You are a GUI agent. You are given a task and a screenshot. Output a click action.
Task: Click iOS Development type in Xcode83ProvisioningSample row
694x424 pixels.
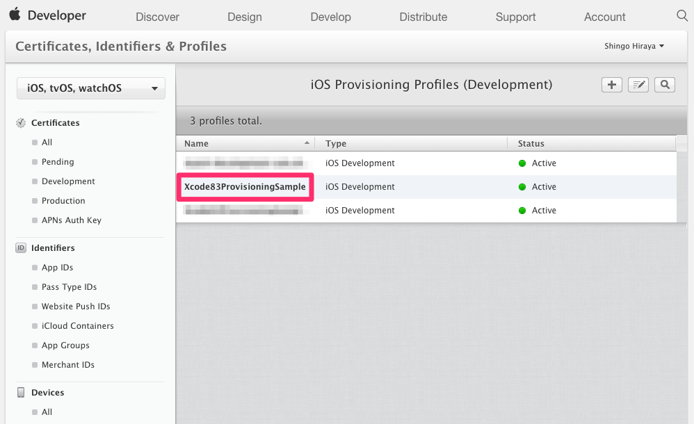tap(360, 187)
